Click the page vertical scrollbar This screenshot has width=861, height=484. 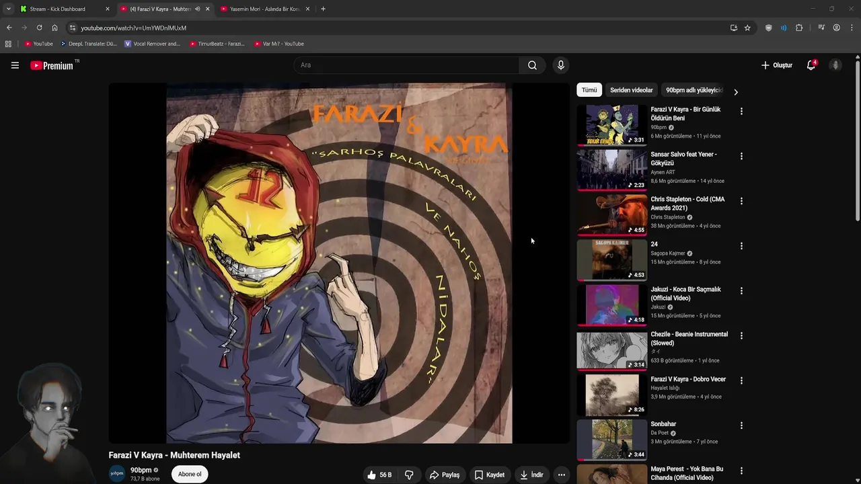[x=857, y=141]
